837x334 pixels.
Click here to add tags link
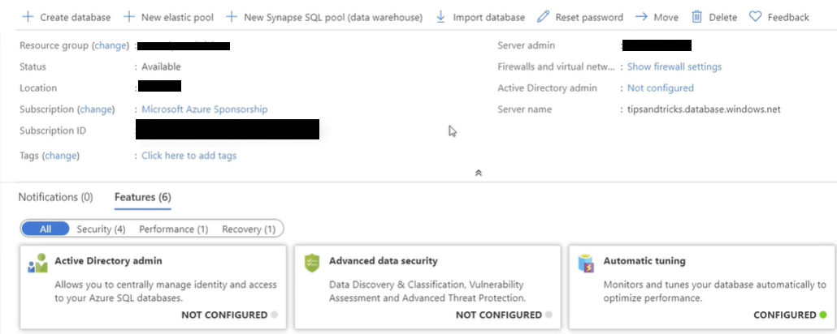(189, 156)
